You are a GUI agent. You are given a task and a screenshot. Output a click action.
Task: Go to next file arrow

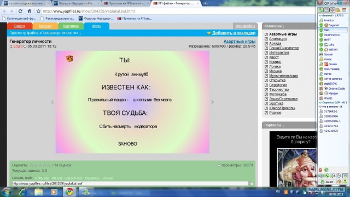(213, 102)
